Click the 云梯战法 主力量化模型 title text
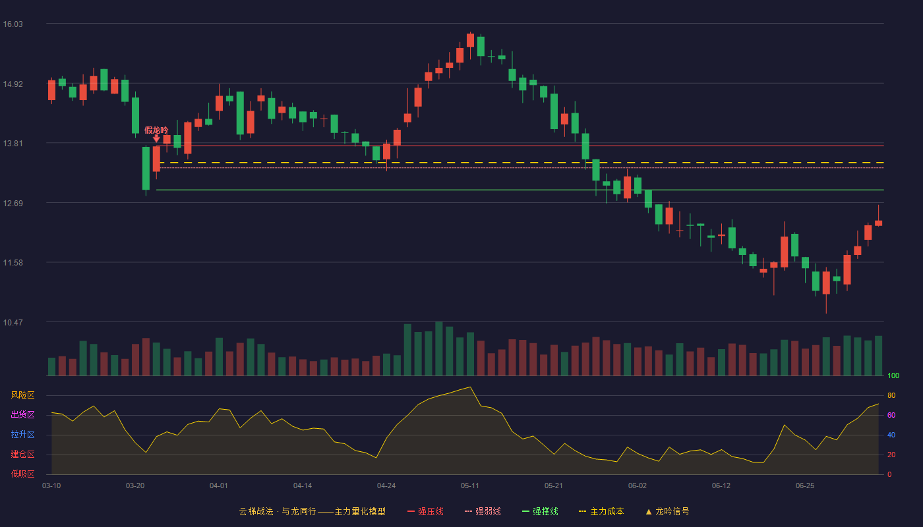This screenshot has width=923, height=527. tap(312, 511)
